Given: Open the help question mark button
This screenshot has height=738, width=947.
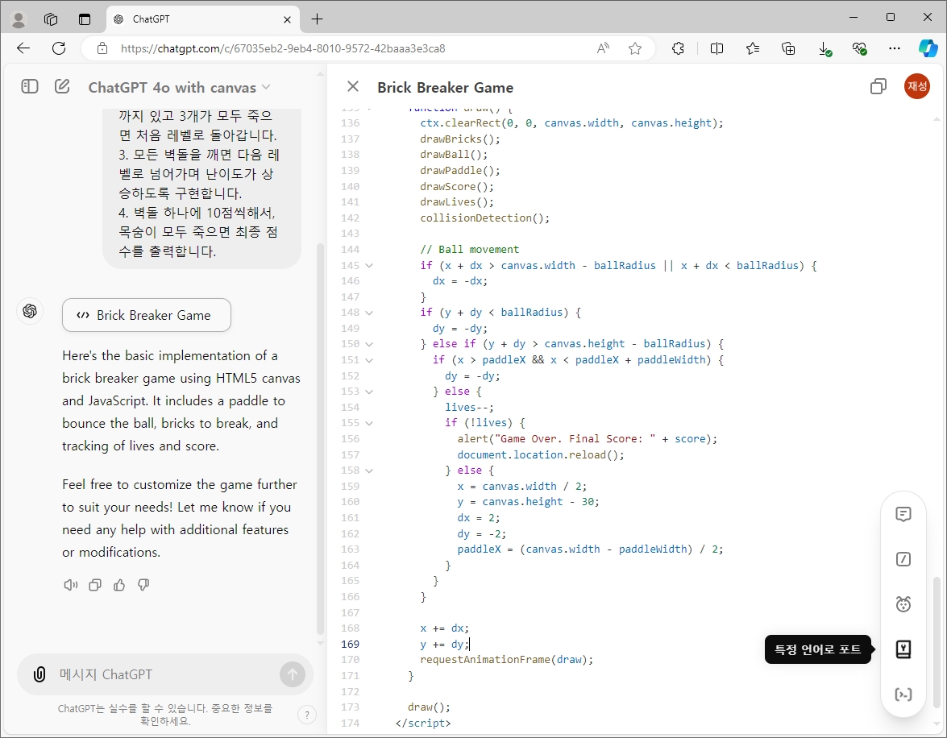Looking at the screenshot, I should pos(307,715).
